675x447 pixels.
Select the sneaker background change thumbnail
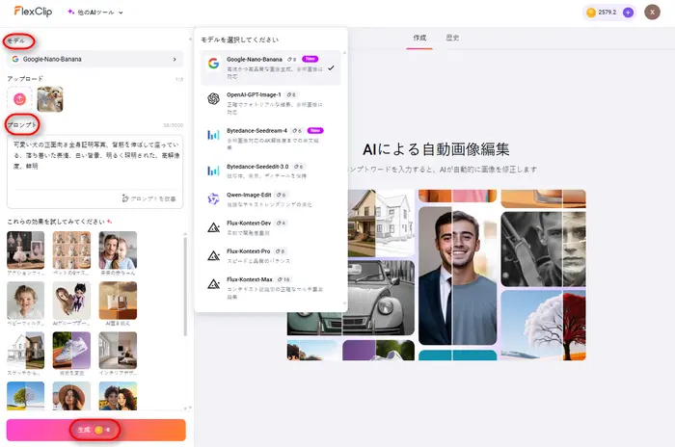71,351
